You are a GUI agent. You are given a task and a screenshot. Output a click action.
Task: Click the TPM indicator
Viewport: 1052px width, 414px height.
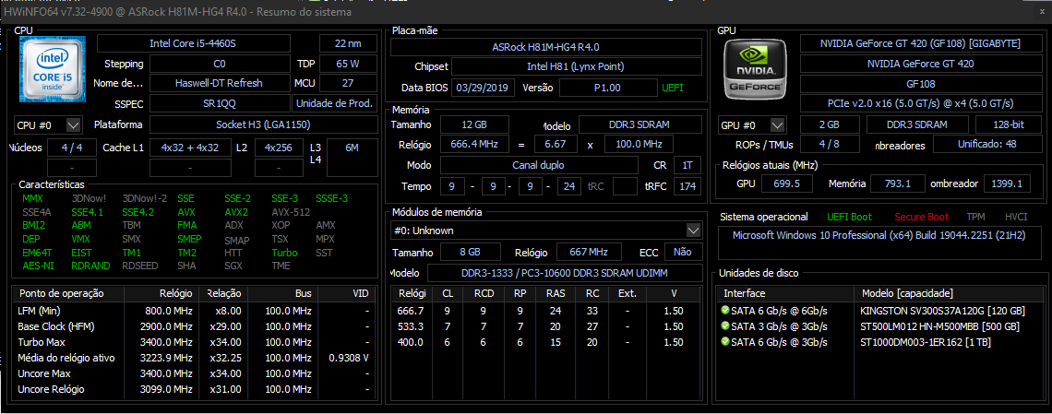pos(976,217)
